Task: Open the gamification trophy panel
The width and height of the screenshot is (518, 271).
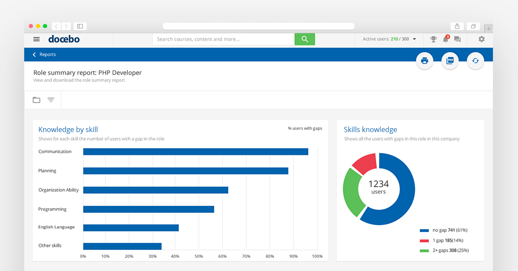Action: (x=433, y=39)
